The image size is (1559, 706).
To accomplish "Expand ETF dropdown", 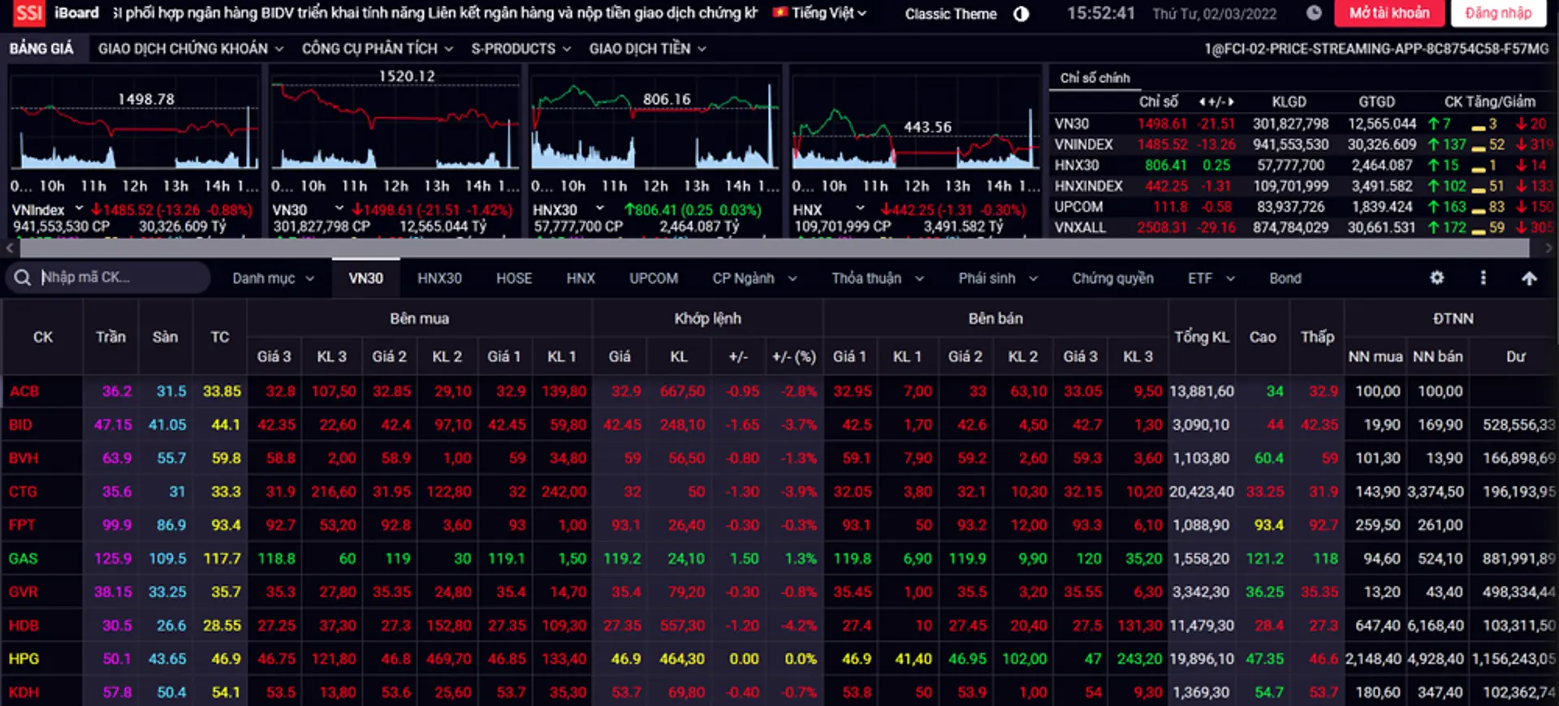I will pos(1211,278).
